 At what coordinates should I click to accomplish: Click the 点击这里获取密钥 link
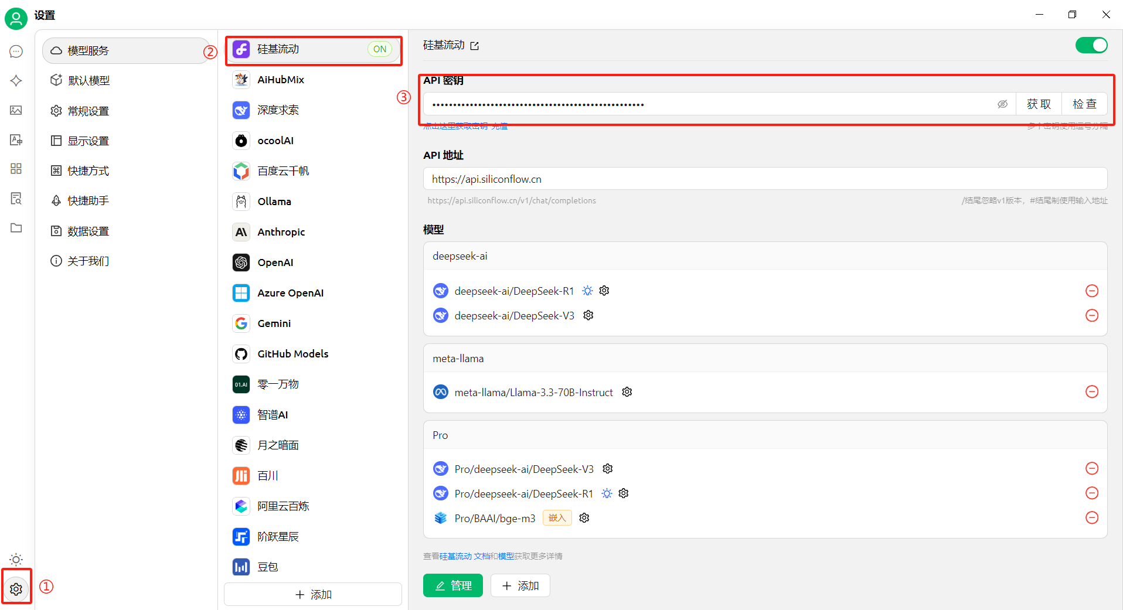pos(455,126)
